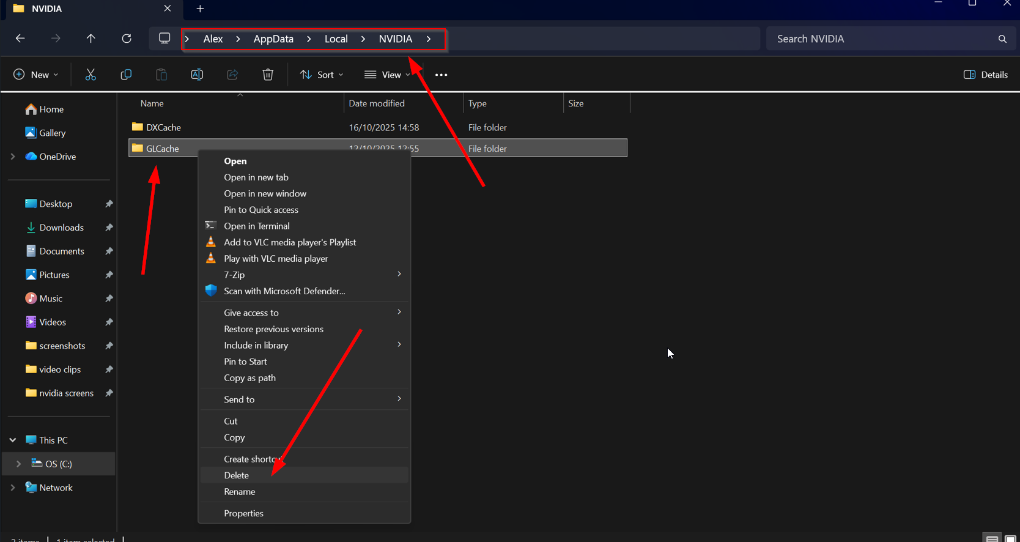The image size is (1020, 542).
Task: Click AppData in the address breadcrumb
Action: click(273, 39)
